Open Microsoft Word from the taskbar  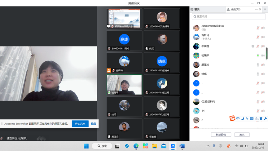pos(182,146)
